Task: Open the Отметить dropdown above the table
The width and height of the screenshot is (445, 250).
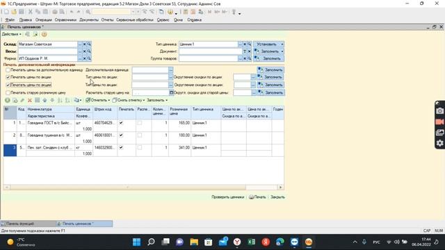Action: (x=97, y=100)
